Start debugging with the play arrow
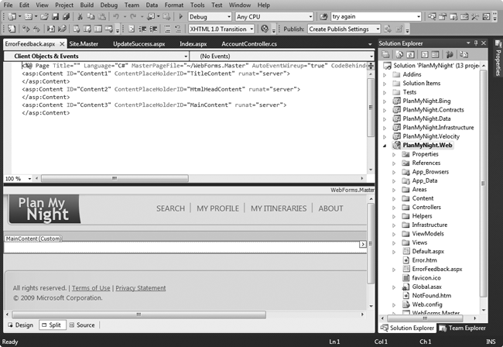This screenshot has width=503, height=347. (180, 17)
